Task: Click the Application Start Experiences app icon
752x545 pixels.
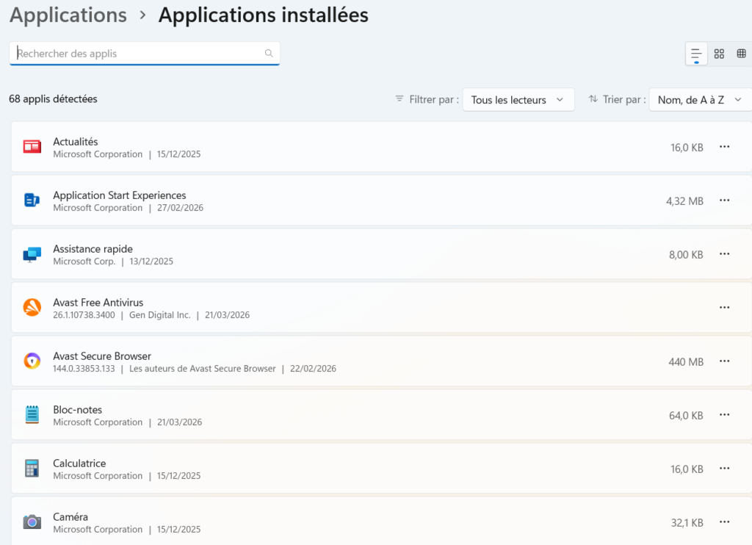Action: point(32,200)
